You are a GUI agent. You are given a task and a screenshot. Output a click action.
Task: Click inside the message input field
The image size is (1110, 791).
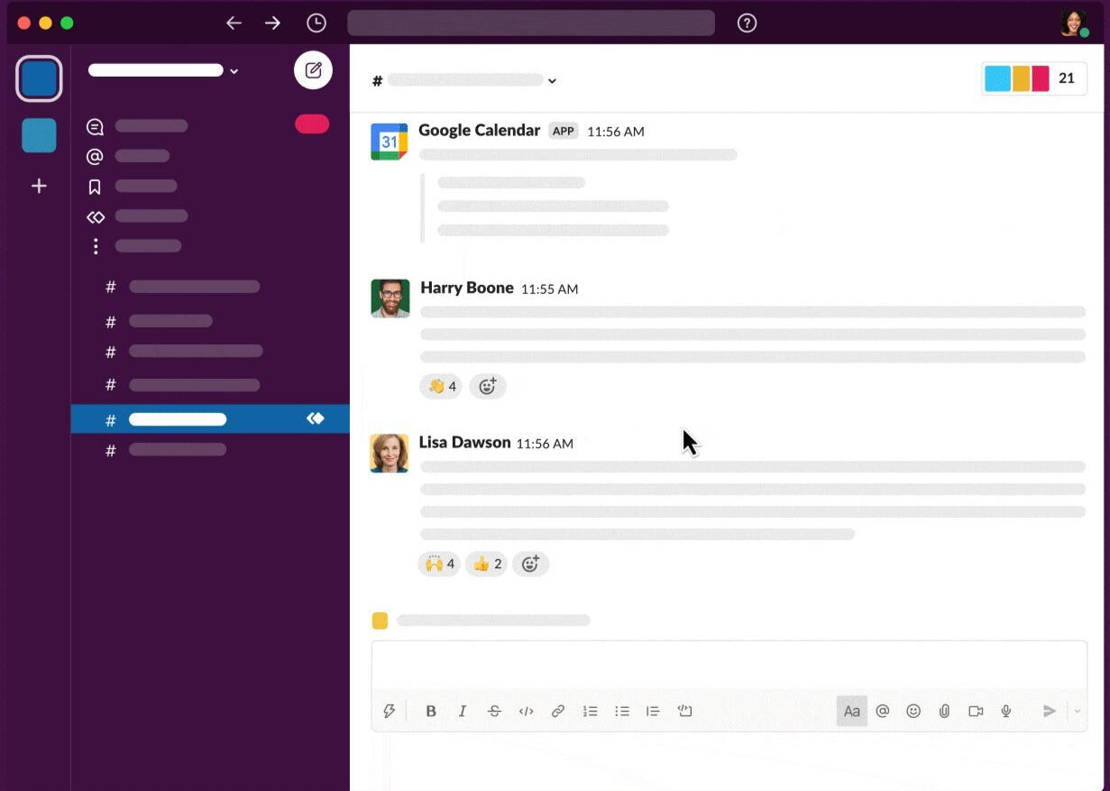(729, 666)
